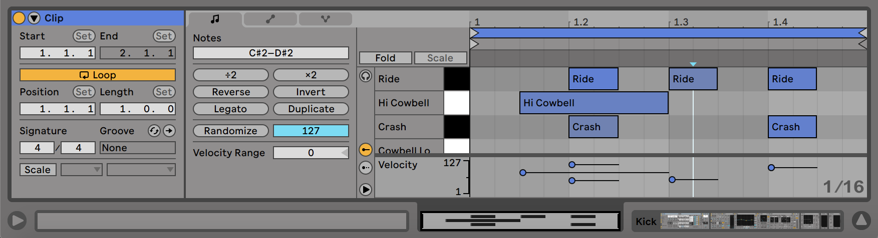Click Set button for loop Length

[x=164, y=92]
